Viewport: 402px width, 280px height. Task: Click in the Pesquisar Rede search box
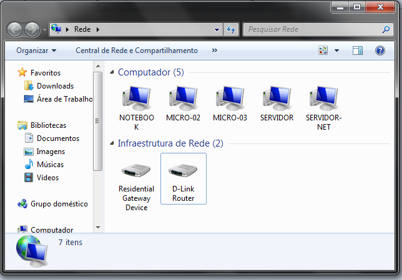tap(312, 29)
